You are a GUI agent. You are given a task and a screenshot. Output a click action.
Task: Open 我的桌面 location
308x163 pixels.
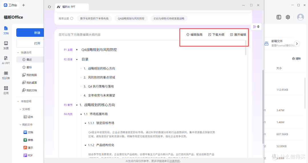click(30, 83)
